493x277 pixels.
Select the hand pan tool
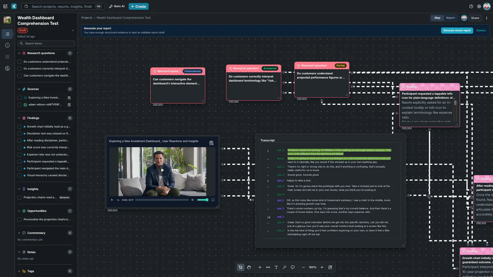249,267
